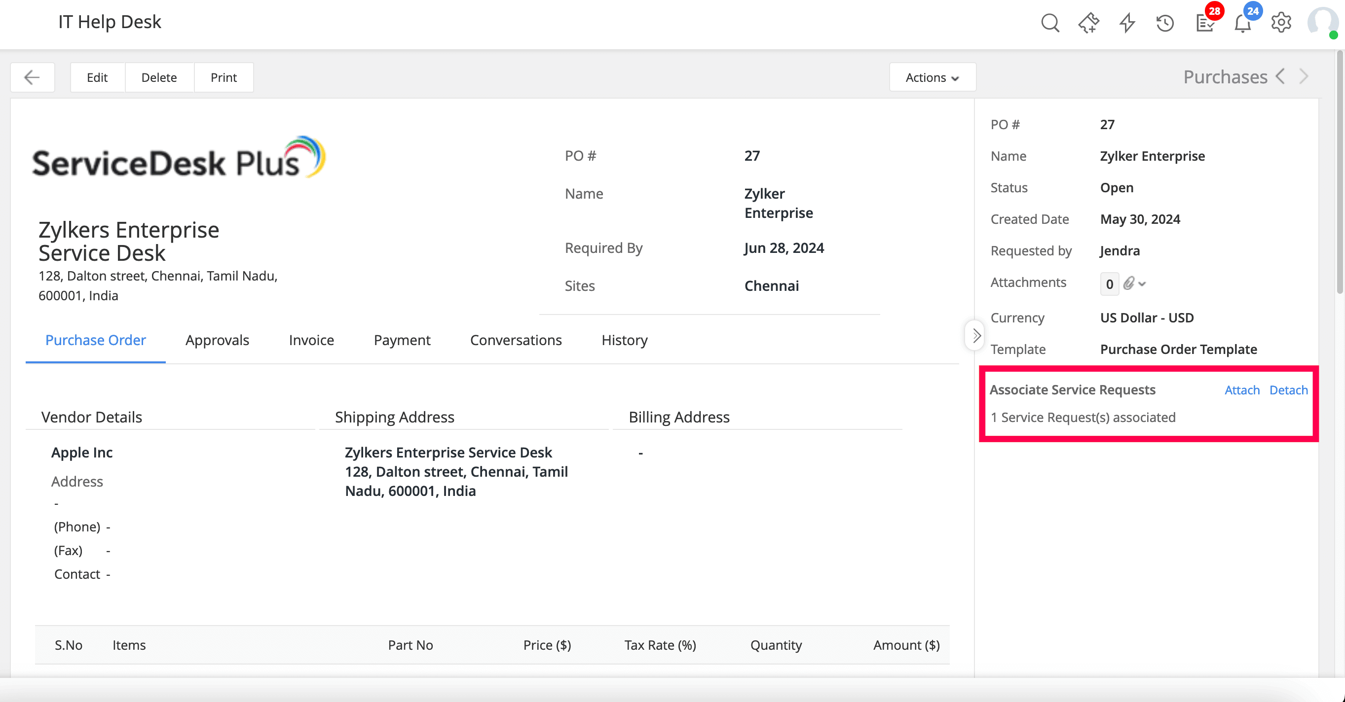
Task: Click the Edit button
Action: click(97, 77)
